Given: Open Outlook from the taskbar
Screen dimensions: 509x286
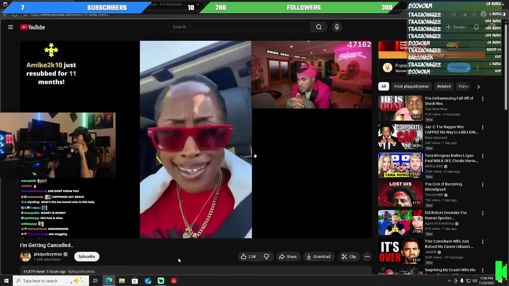Looking at the screenshot, I should (x=148, y=281).
